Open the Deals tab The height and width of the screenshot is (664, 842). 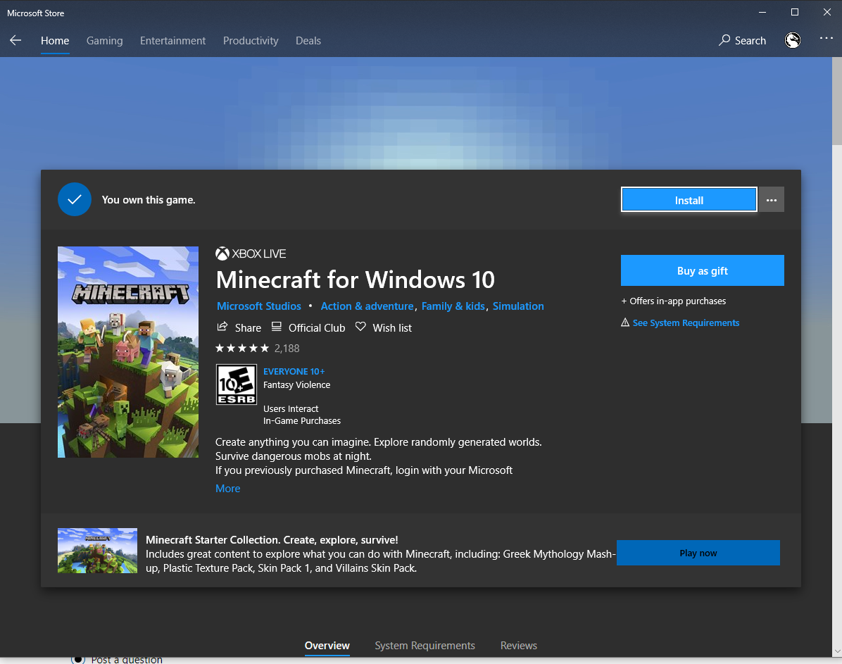coord(308,41)
